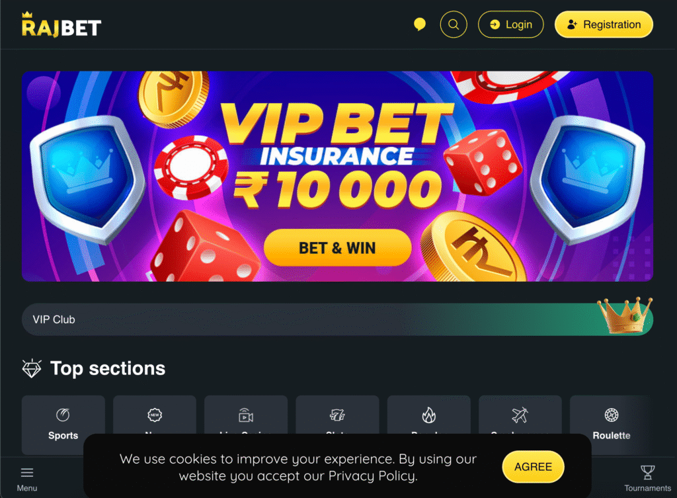The image size is (677, 498).
Task: Click the diamond icon beside Top sections
Action: 32,368
